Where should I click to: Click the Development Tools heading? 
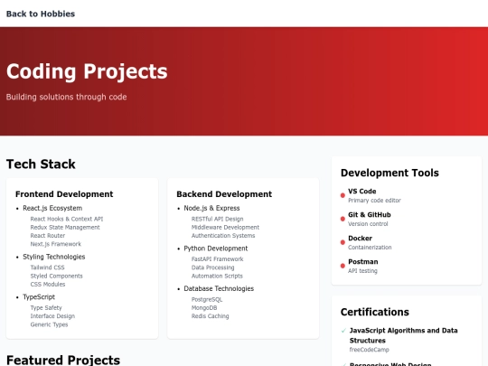tap(389, 173)
